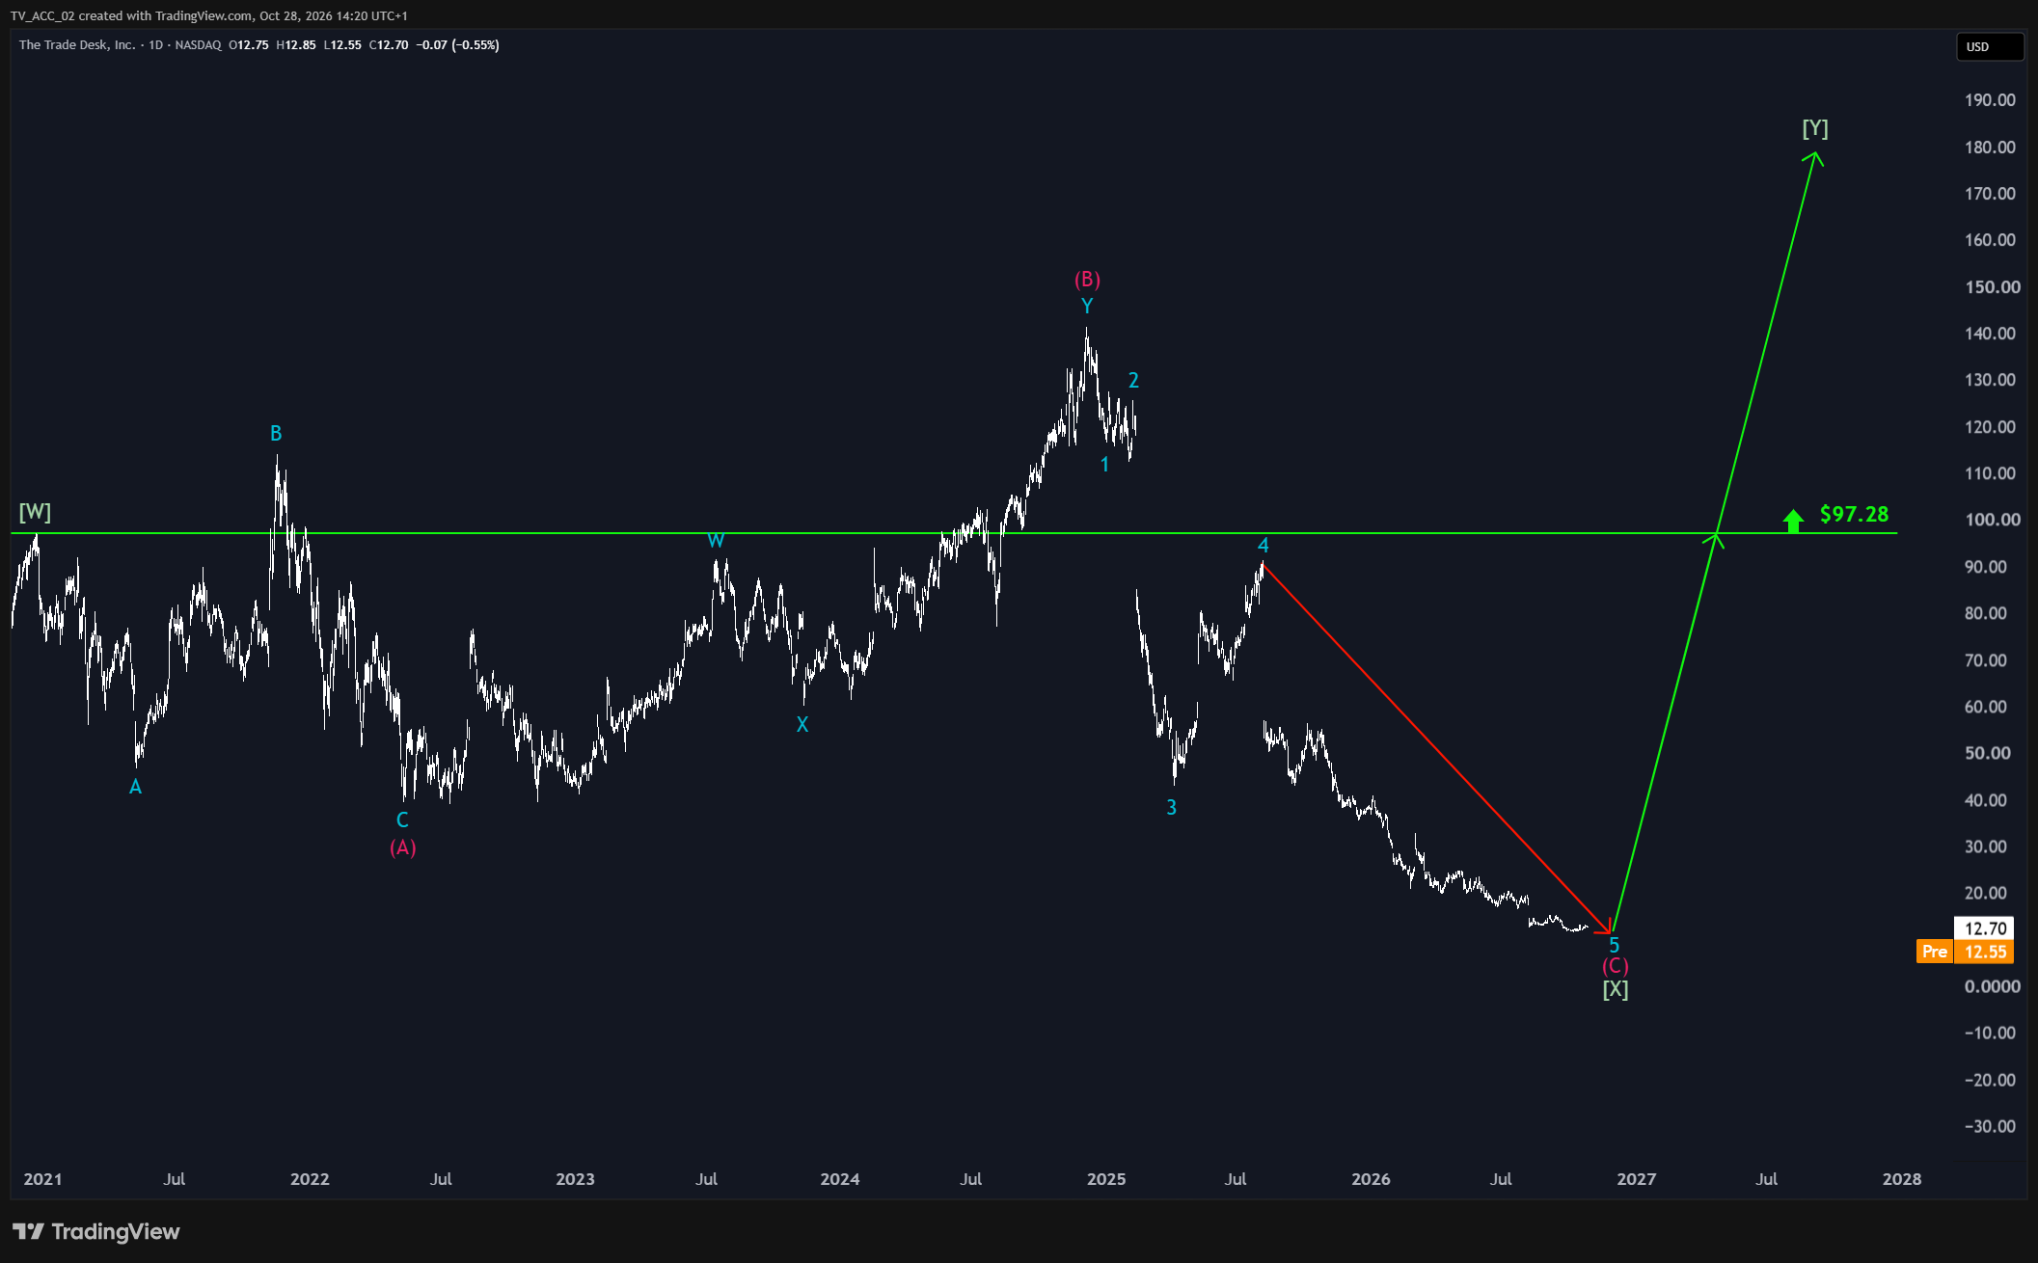Click the 0.0000 price axis label
Viewport: 2038px width, 1263px height.
click(x=1992, y=985)
